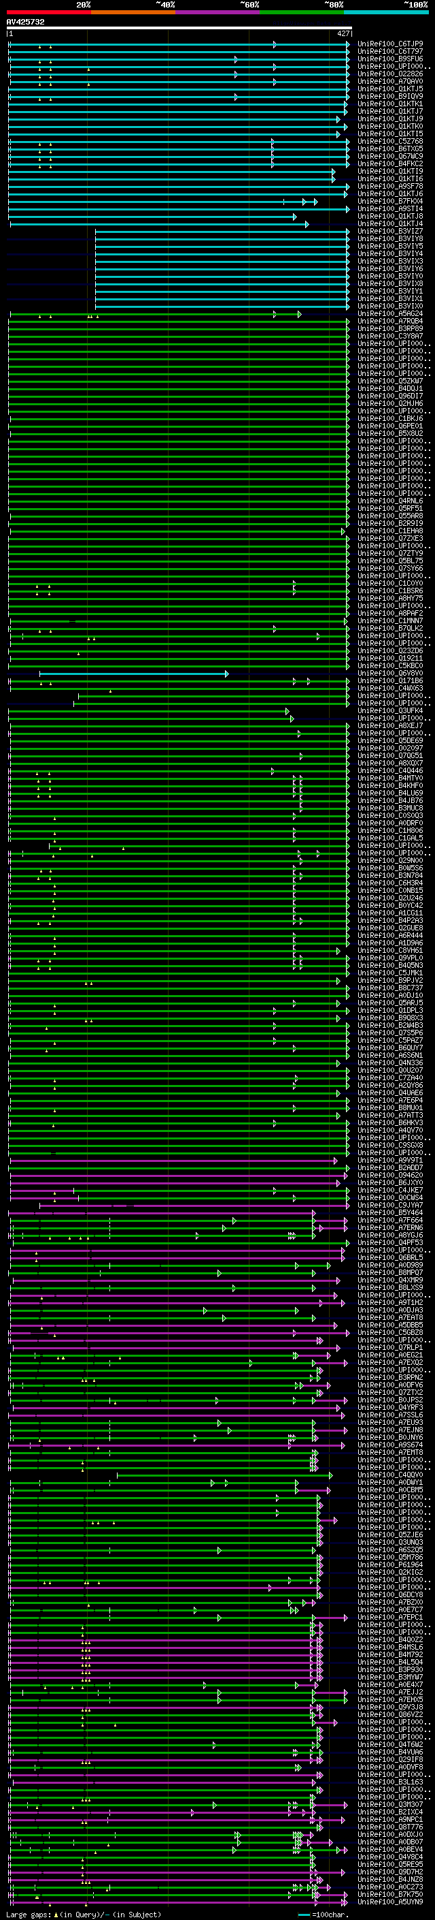The width and height of the screenshot is (435, 1920).
Task: Click the short cyan bar for UniRef100_Q6V8V0
Action: point(134,674)
